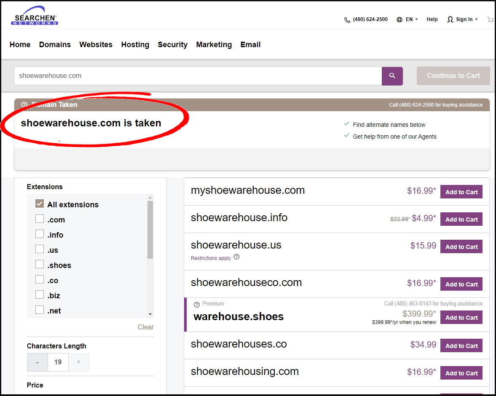Image resolution: width=496 pixels, height=396 pixels.
Task: Expand the Sign In dropdown arrow
Action: point(476,20)
